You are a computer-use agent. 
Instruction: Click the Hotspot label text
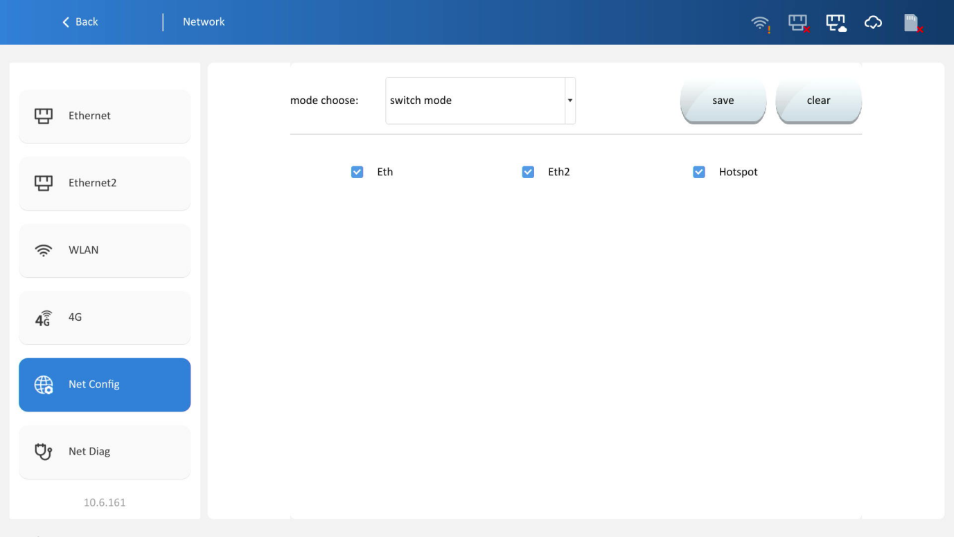(739, 172)
